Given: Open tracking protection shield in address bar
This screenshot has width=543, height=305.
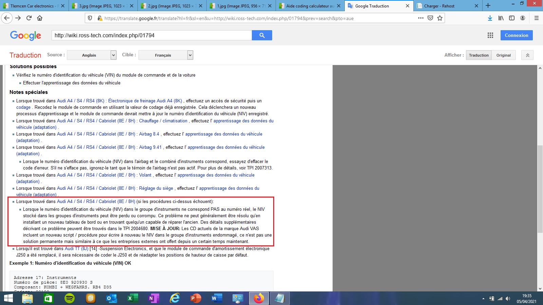Looking at the screenshot, I should 90,18.
